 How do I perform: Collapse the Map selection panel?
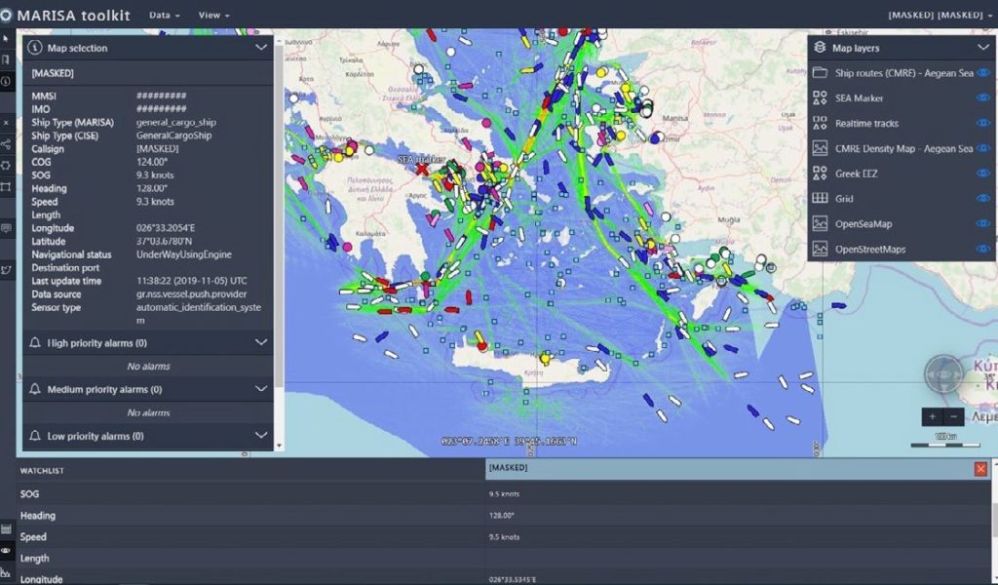tap(260, 47)
